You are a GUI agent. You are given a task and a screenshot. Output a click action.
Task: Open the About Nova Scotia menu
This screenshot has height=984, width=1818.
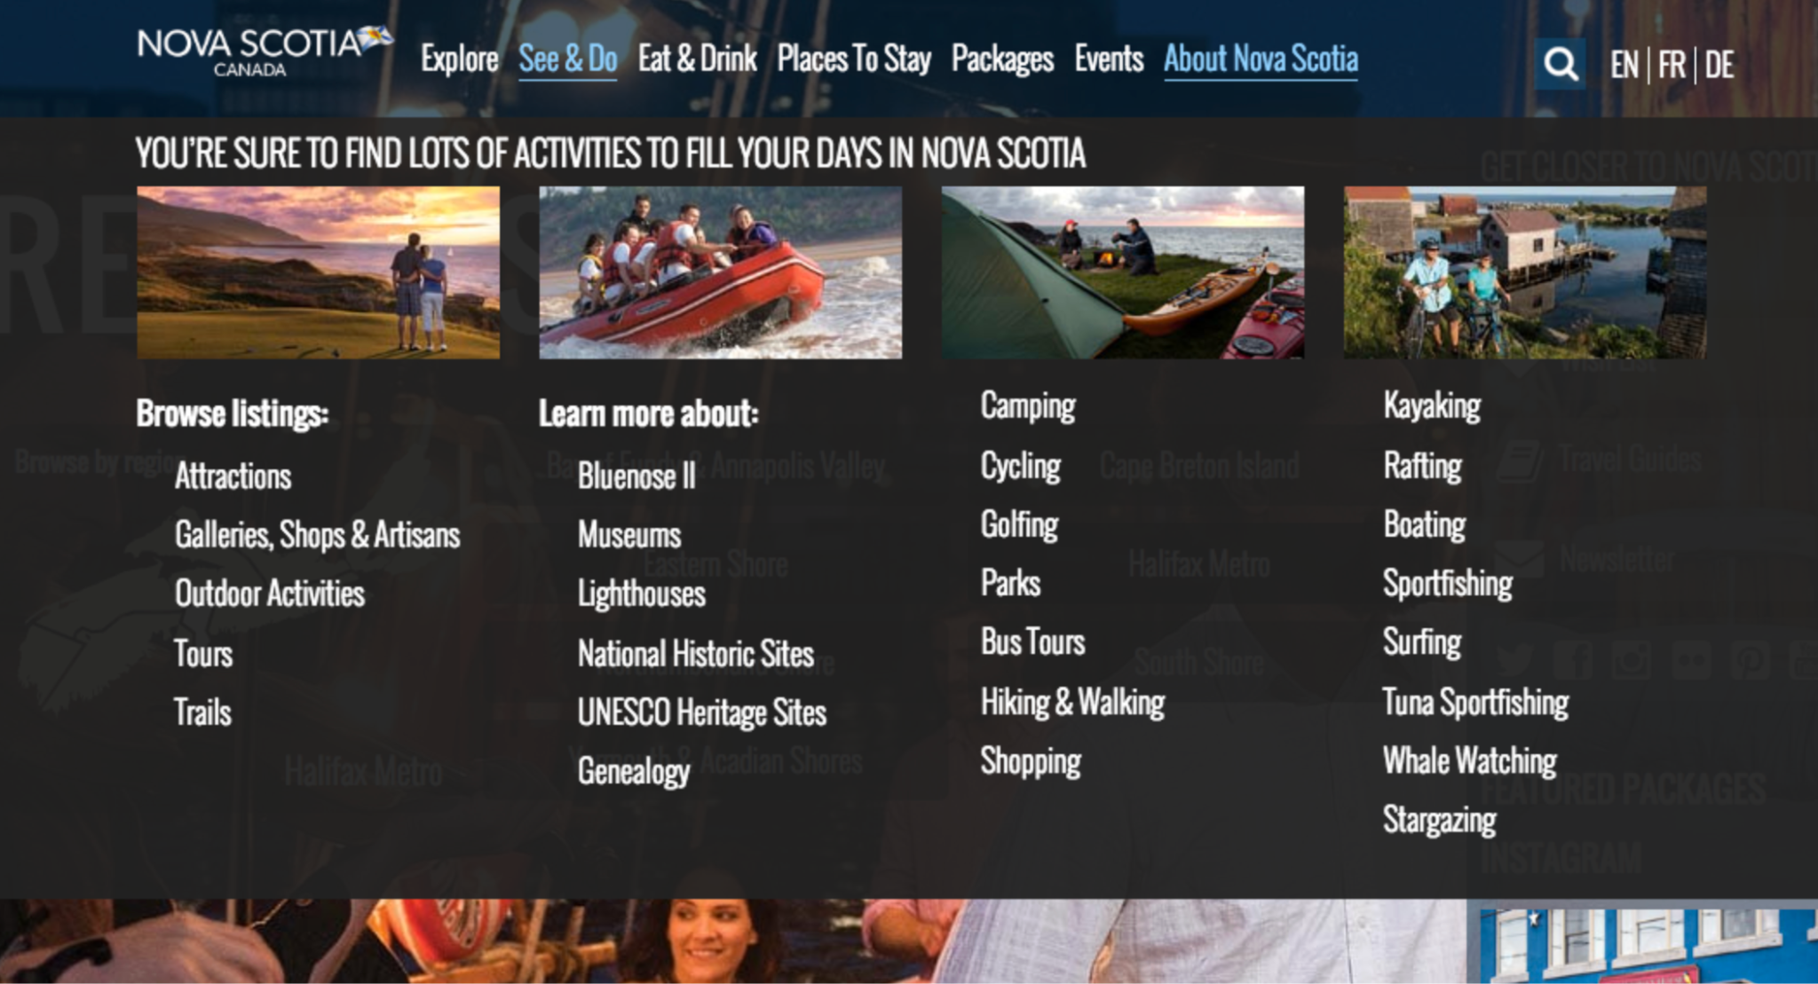pos(1261,59)
